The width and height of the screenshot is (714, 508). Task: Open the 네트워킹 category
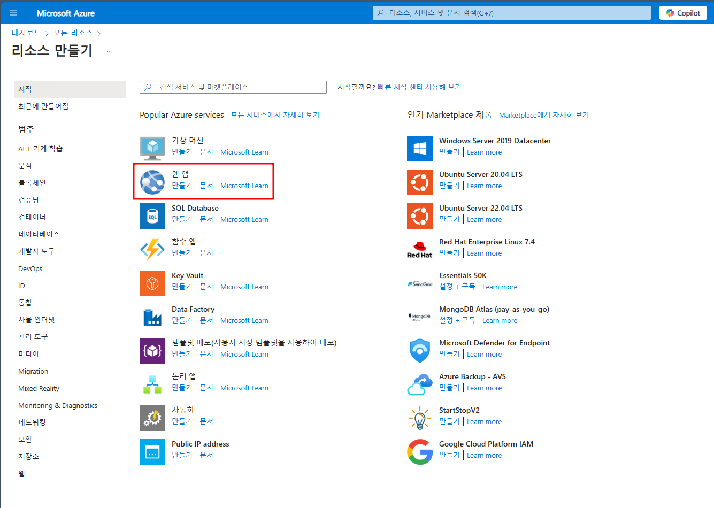tap(32, 422)
